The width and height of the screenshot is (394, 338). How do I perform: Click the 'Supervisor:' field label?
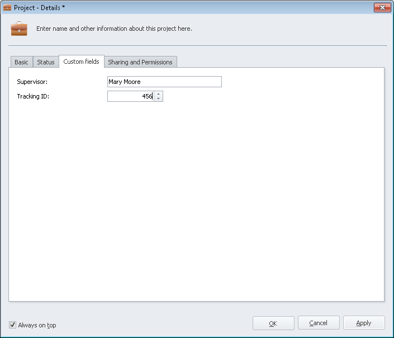pyautogui.click(x=32, y=82)
